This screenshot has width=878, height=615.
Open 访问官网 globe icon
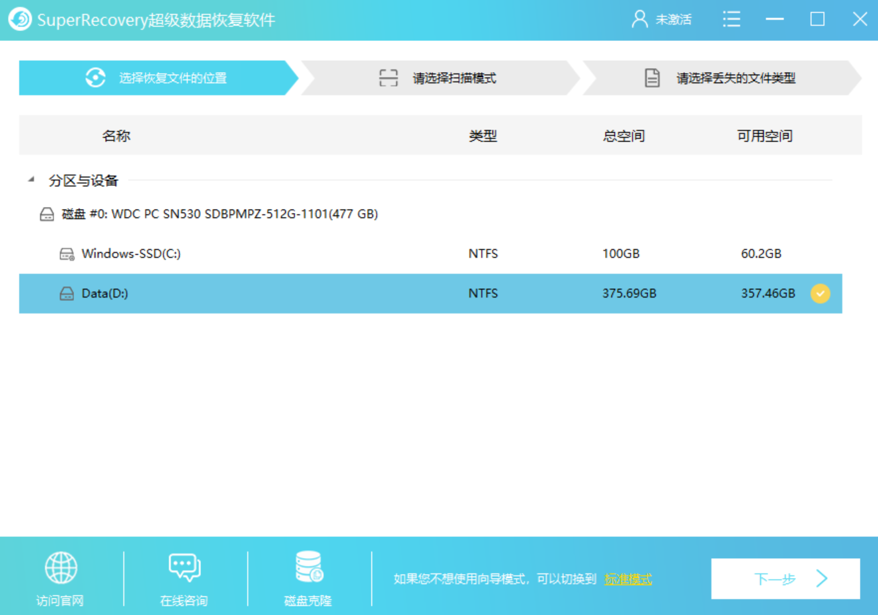61,567
